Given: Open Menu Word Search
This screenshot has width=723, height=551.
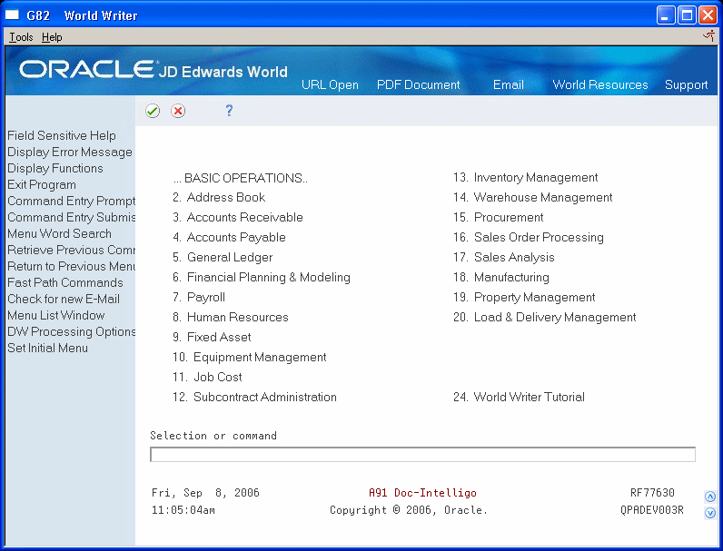Looking at the screenshot, I should coord(59,233).
